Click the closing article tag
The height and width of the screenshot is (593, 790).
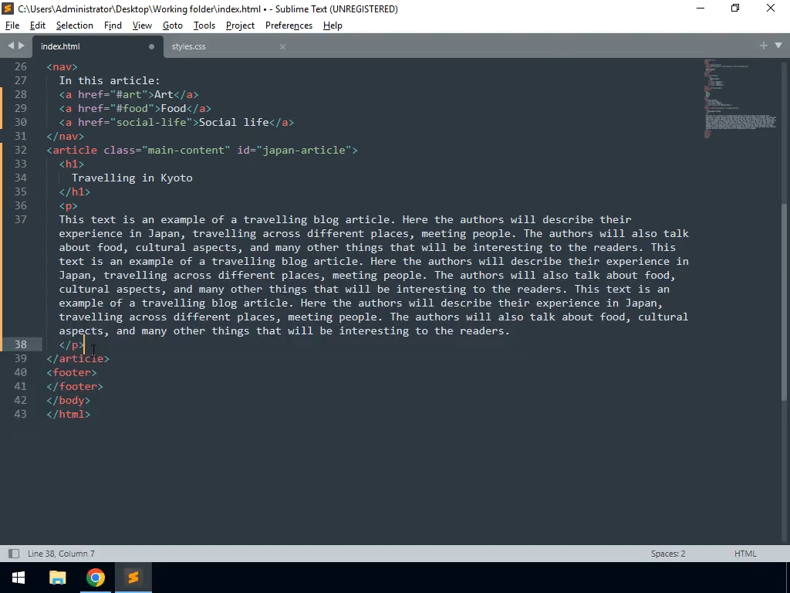pos(78,358)
